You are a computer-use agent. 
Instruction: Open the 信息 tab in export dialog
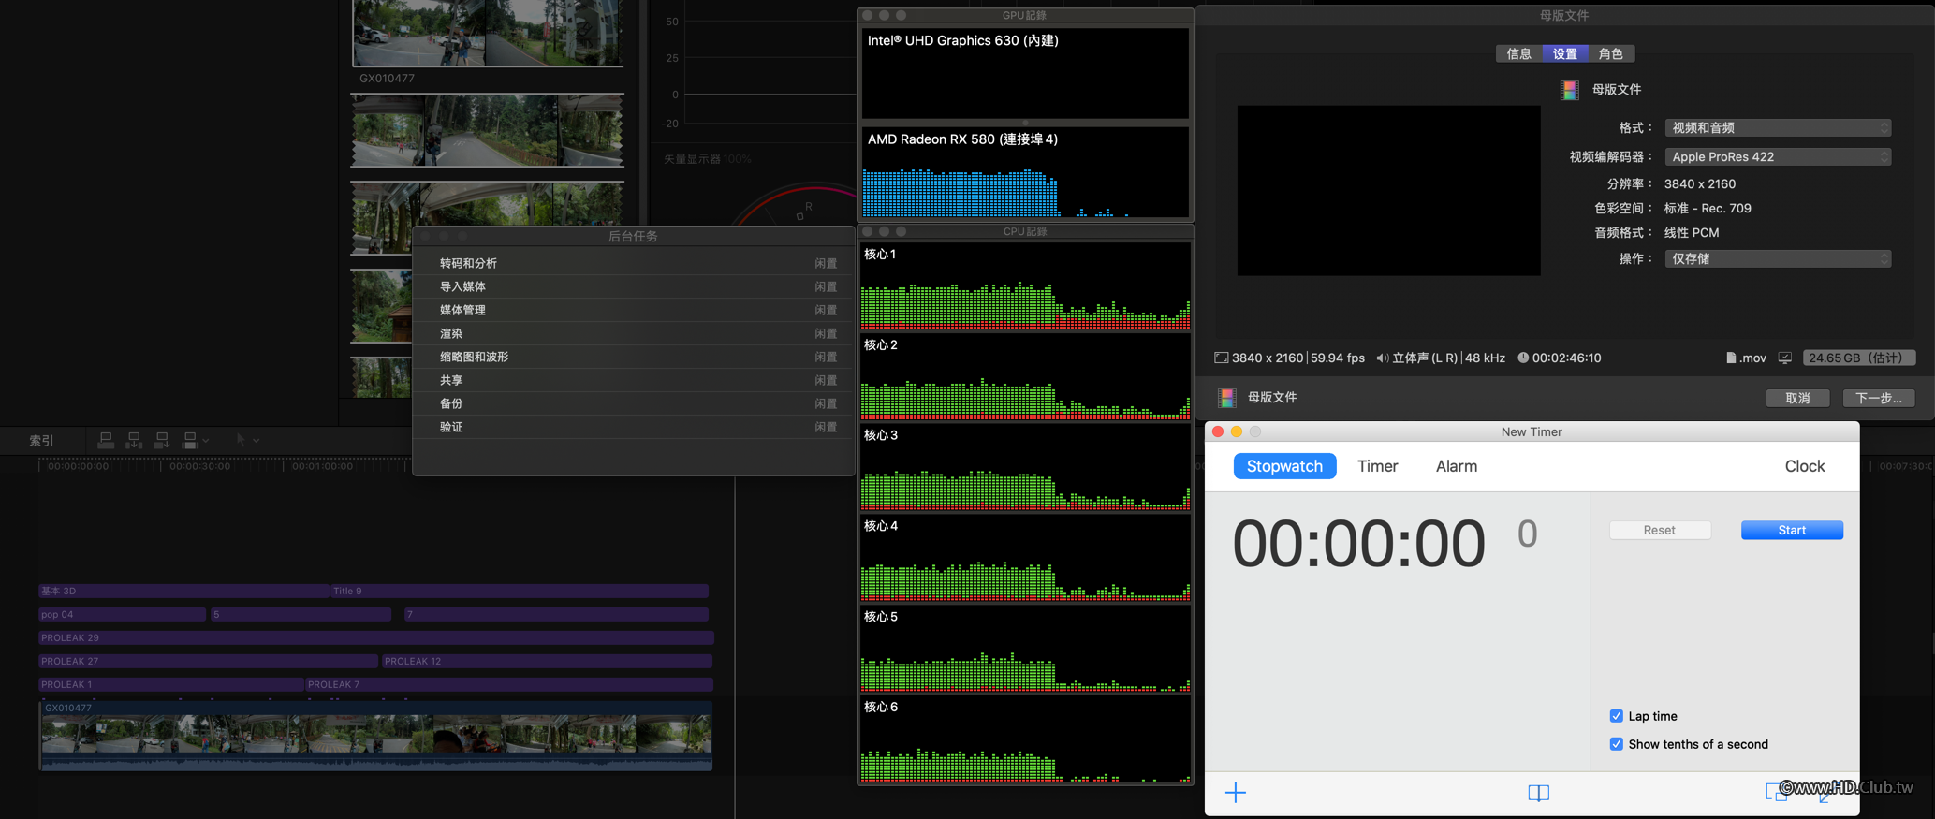(1518, 53)
